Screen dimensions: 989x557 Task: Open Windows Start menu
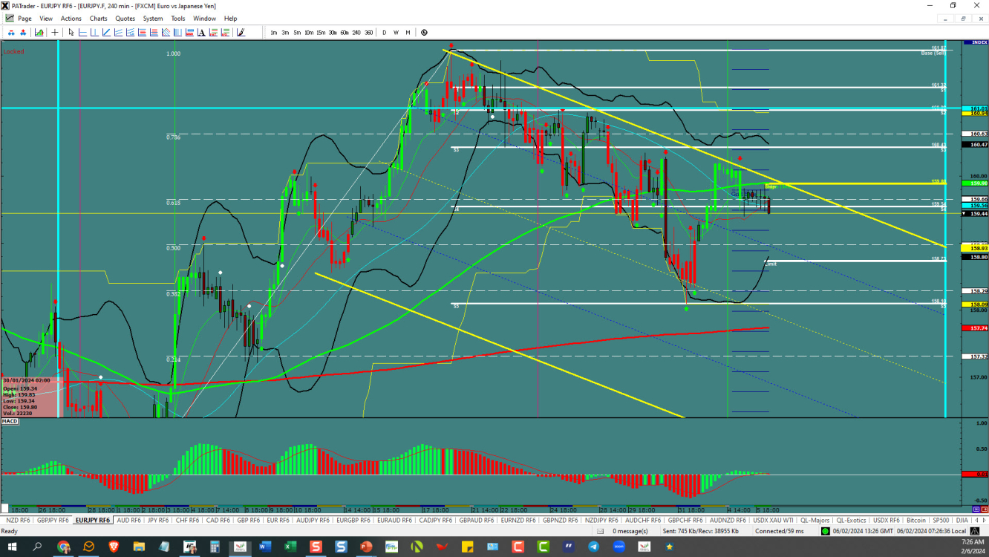13,547
